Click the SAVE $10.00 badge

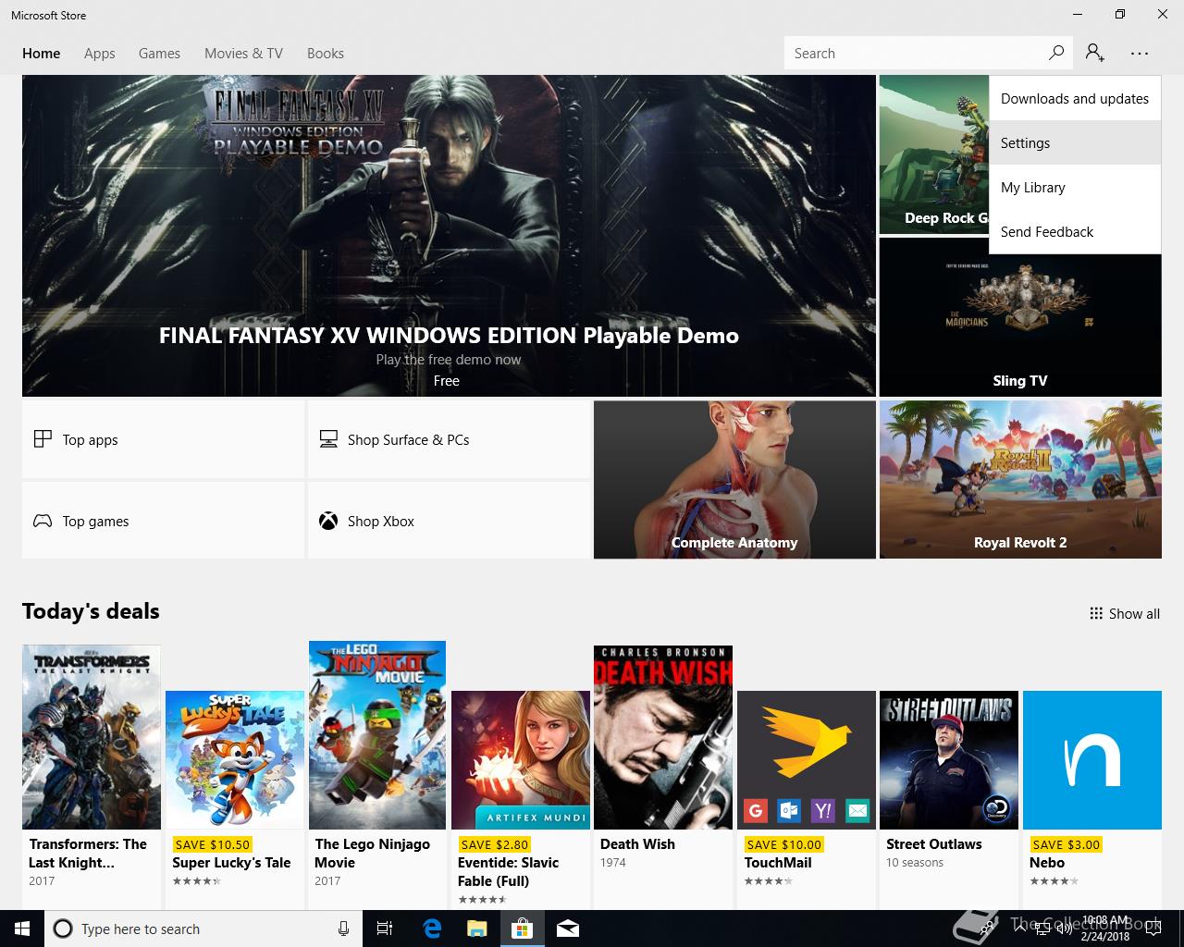pyautogui.click(x=783, y=844)
